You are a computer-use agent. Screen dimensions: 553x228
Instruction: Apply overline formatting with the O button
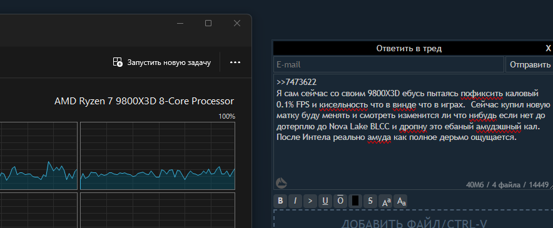(x=340, y=201)
